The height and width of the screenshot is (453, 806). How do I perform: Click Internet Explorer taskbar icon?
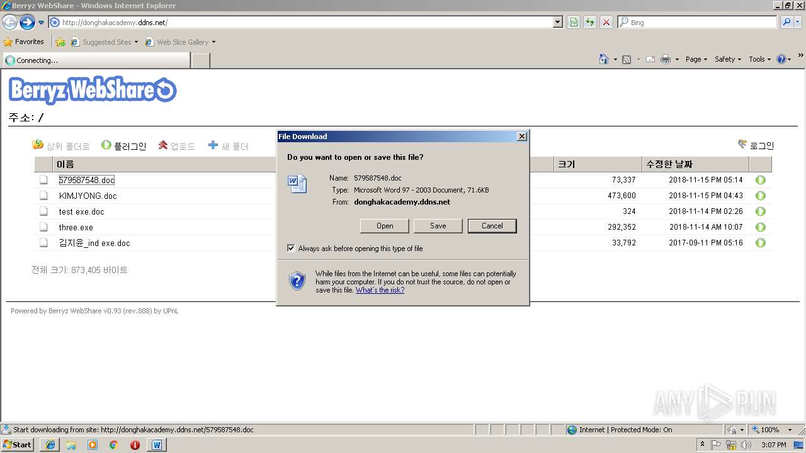[x=50, y=445]
